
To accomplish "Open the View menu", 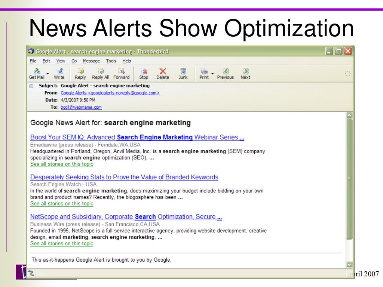I will (x=61, y=61).
